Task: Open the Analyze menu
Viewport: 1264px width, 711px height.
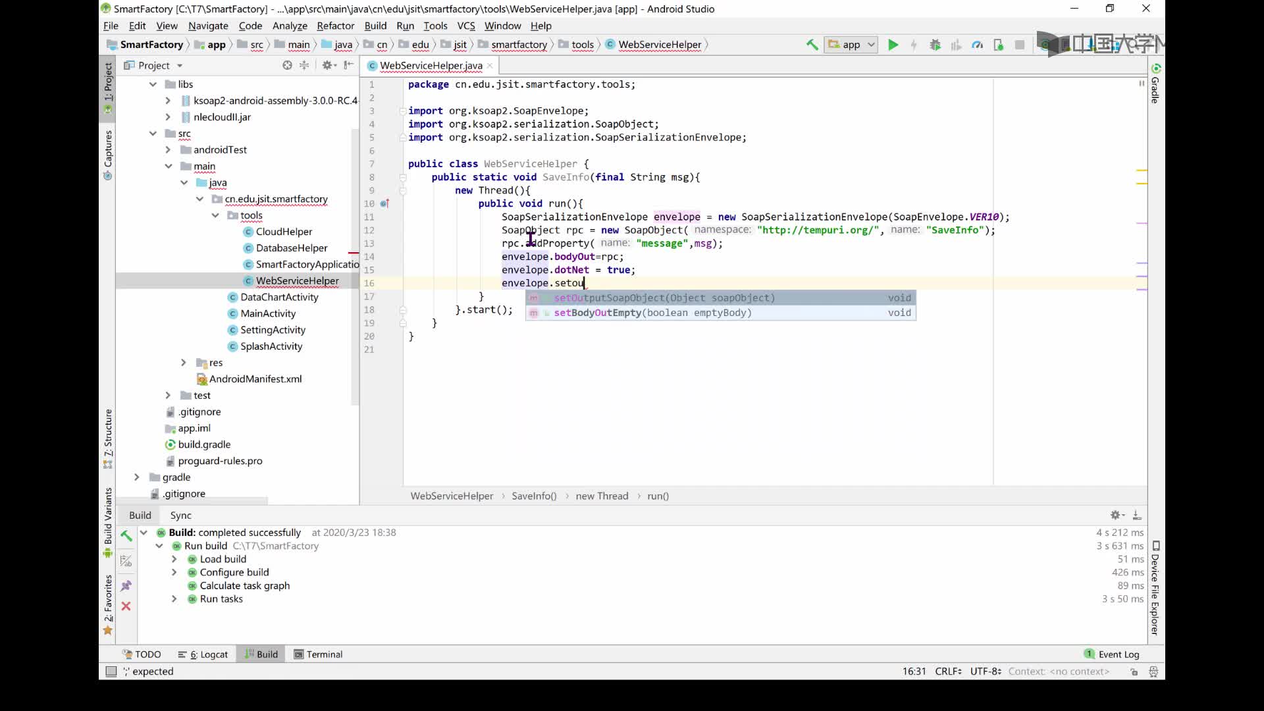Action: point(290,26)
